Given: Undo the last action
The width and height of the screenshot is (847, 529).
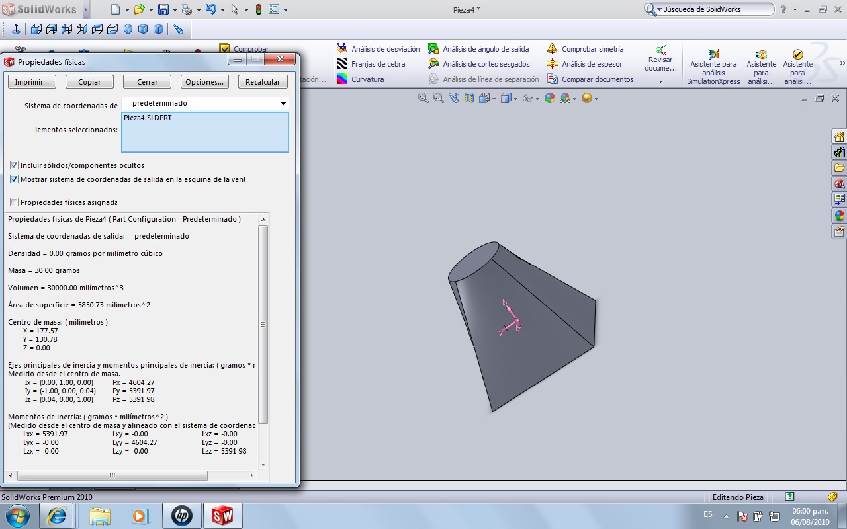Looking at the screenshot, I should pyautogui.click(x=210, y=9).
